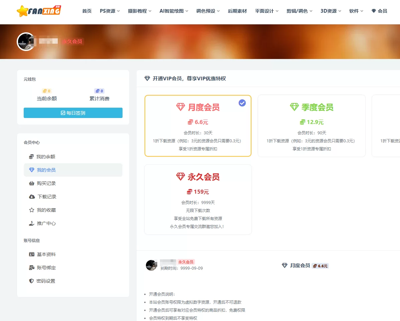Click the profile avatar in banner

[26, 42]
